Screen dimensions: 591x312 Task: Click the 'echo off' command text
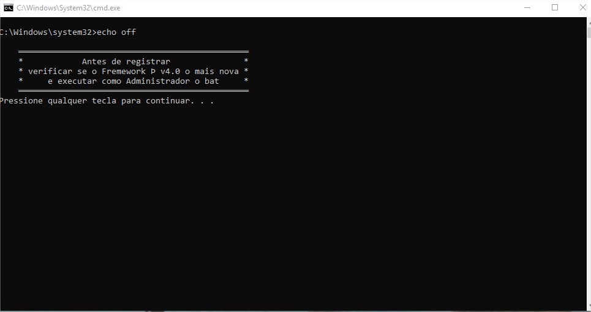(116, 32)
